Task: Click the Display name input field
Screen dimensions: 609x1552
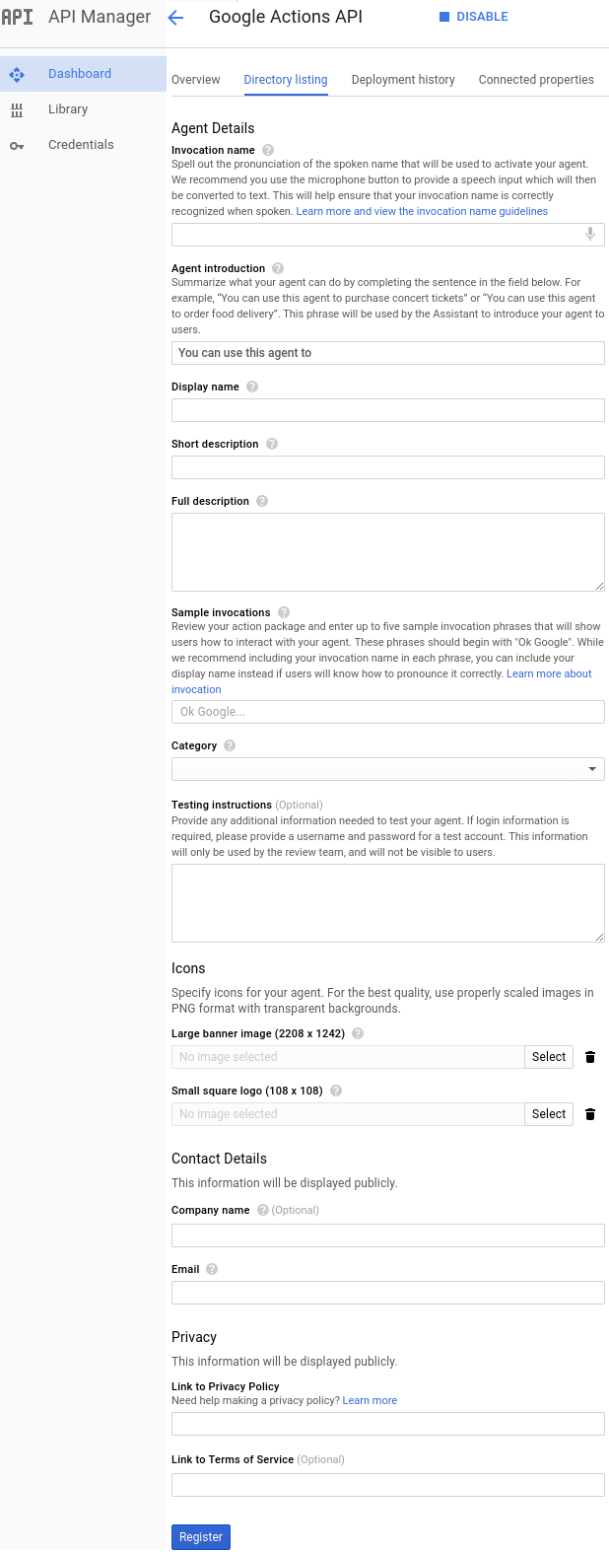Action: pos(388,410)
